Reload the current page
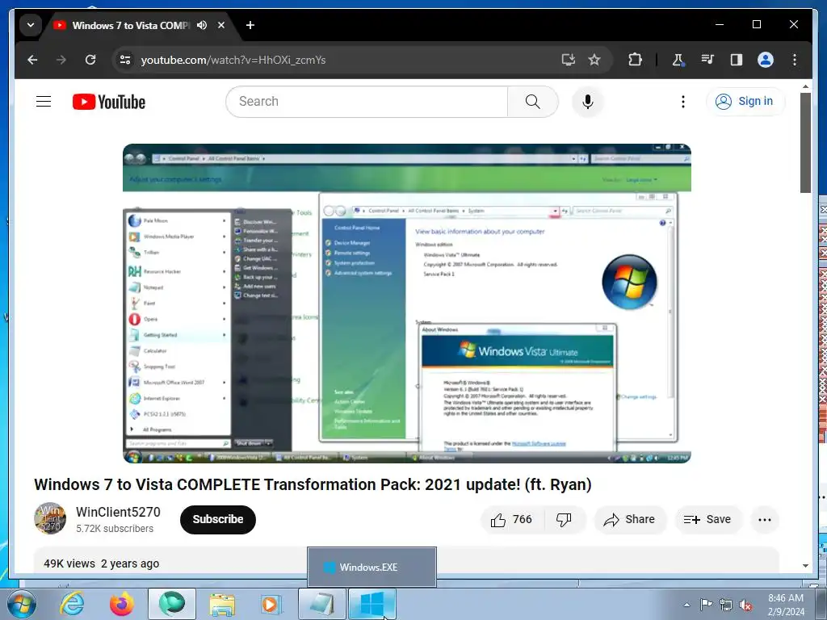The height and width of the screenshot is (620, 827). click(x=90, y=60)
